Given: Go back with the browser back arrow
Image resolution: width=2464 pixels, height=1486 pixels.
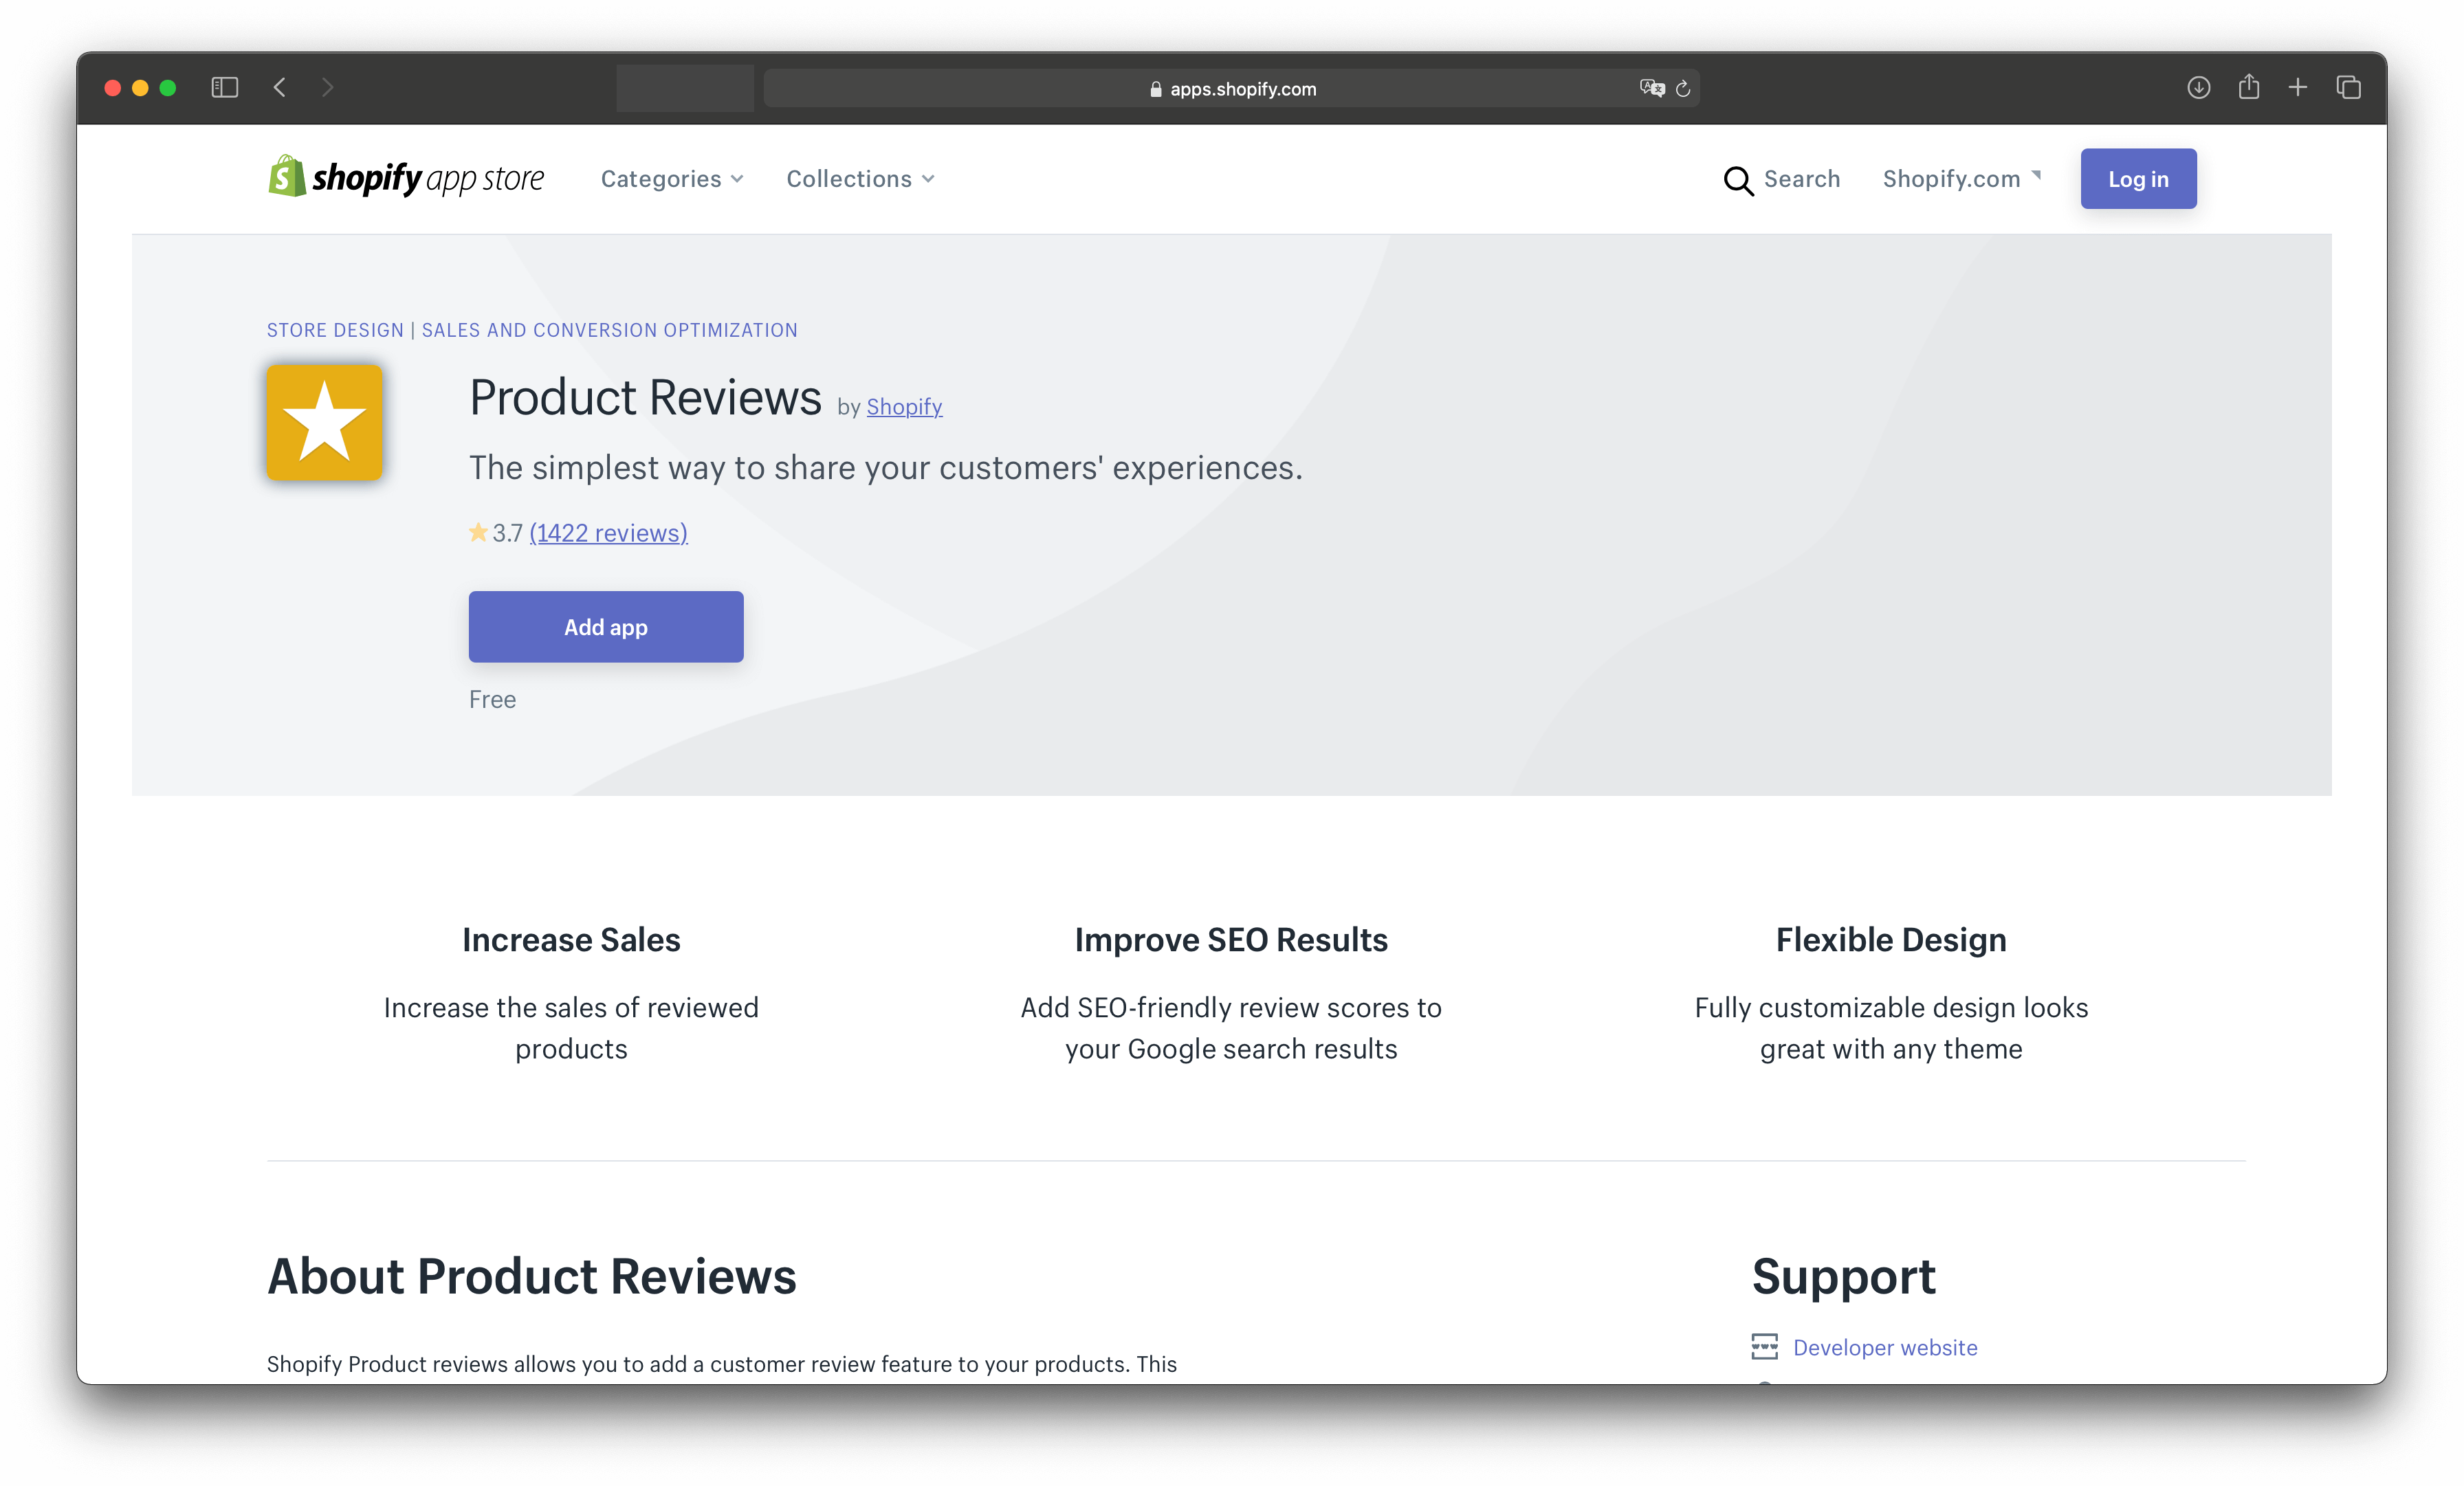Looking at the screenshot, I should (280, 88).
